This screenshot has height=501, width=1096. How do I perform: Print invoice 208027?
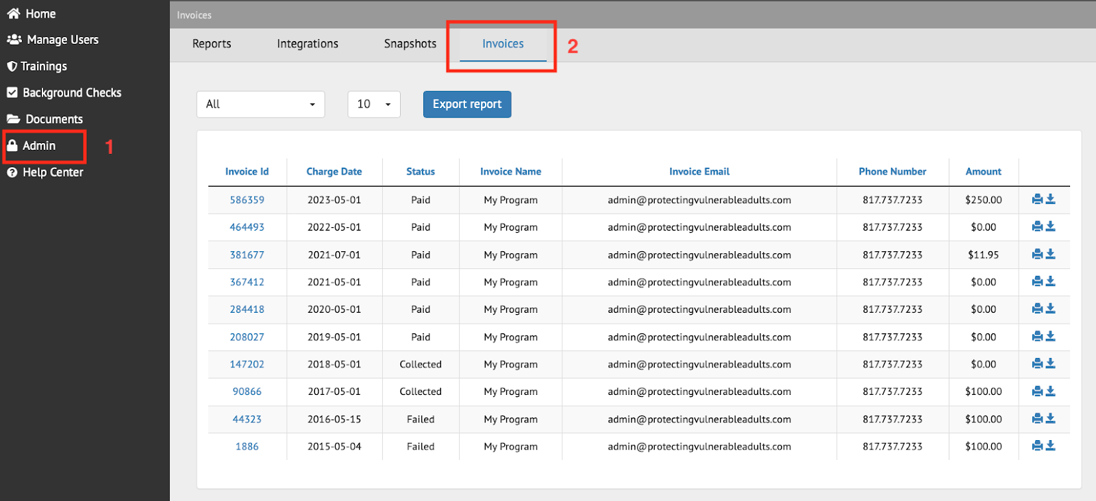coord(1037,336)
